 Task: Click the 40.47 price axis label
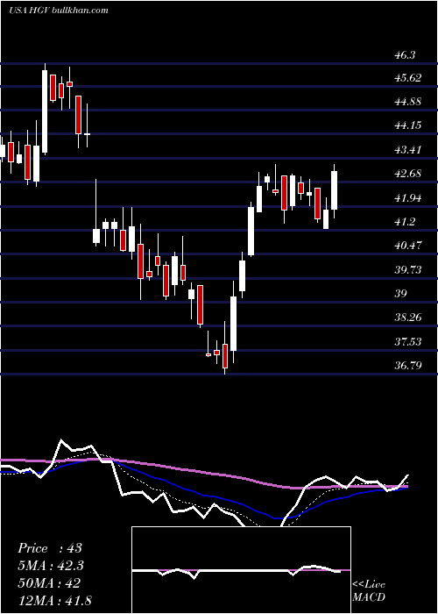point(408,246)
